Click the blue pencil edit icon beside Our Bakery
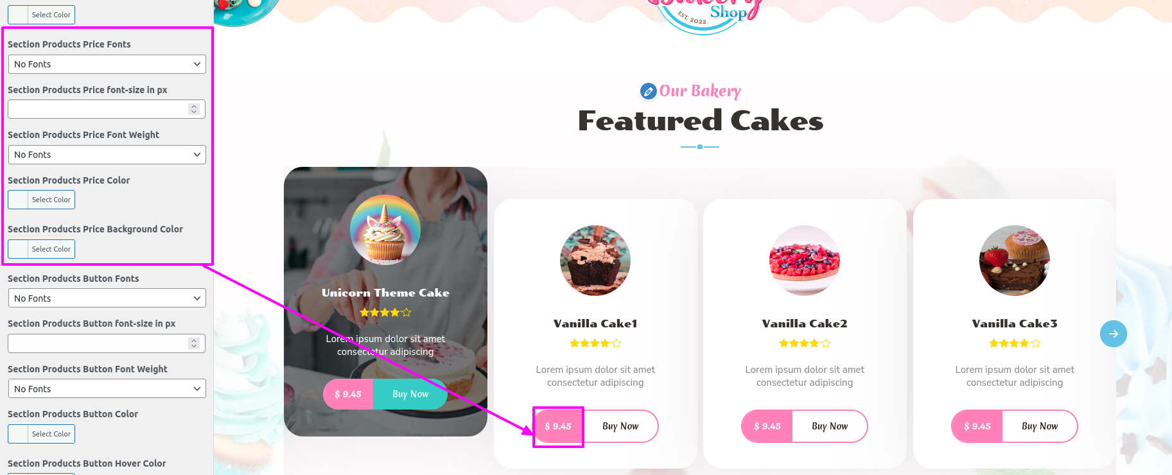This screenshot has height=475, width=1172. coord(649,92)
